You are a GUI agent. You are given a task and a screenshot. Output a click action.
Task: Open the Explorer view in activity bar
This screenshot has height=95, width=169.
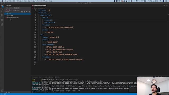pos(2,6)
